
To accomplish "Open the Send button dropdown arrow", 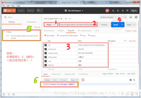I will 122,25.
